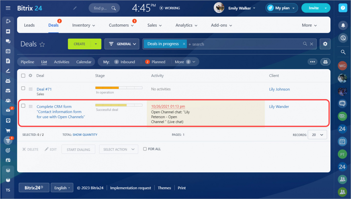Click the WORKING status toggle
This screenshot has width=351, height=199.
(170, 8)
